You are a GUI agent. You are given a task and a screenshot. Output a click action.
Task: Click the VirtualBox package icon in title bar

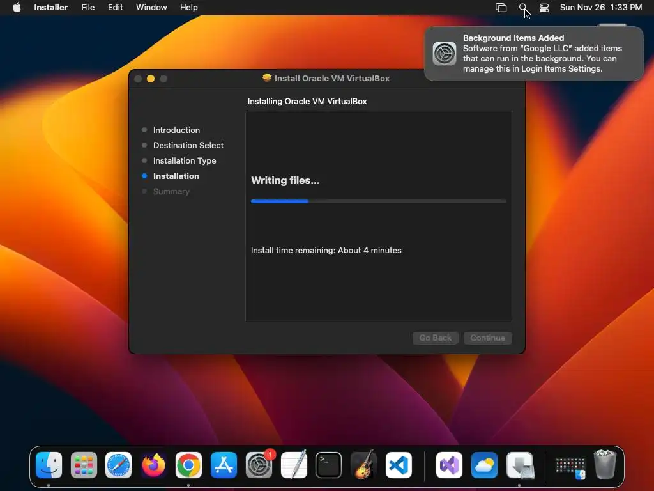267,78
